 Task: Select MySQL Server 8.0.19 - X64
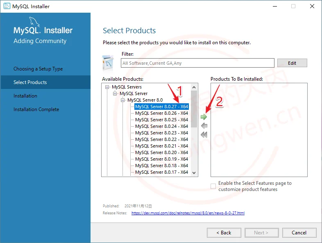(162, 159)
